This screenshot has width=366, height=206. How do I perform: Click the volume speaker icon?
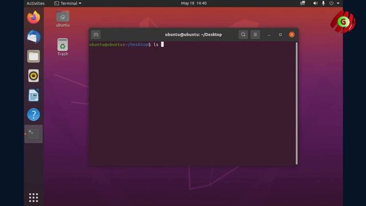point(315,3)
